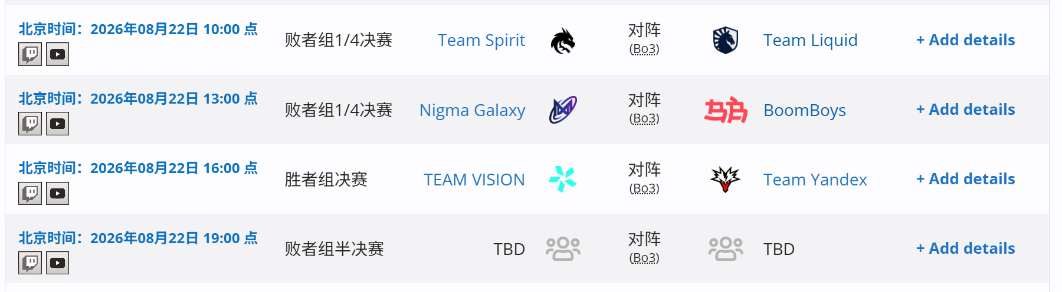Image resolution: width=1062 pixels, height=292 pixels.
Task: Open the Nigma Galaxy team link
Action: (x=472, y=110)
